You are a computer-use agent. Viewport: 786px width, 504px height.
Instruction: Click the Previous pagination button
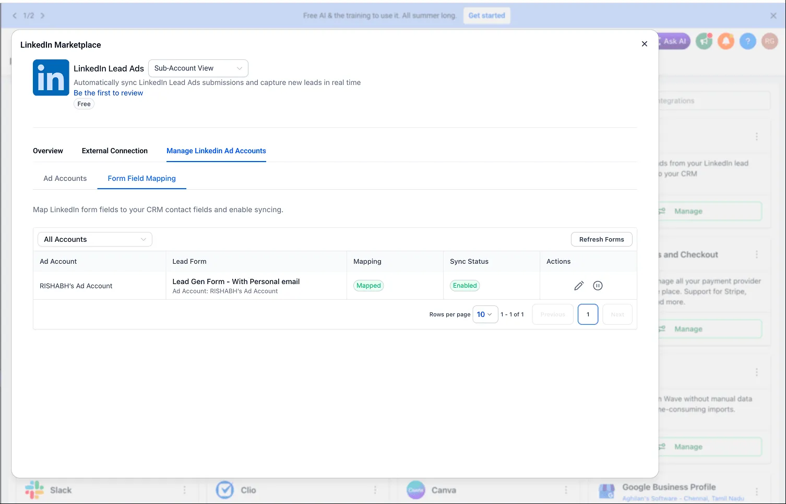pos(553,314)
